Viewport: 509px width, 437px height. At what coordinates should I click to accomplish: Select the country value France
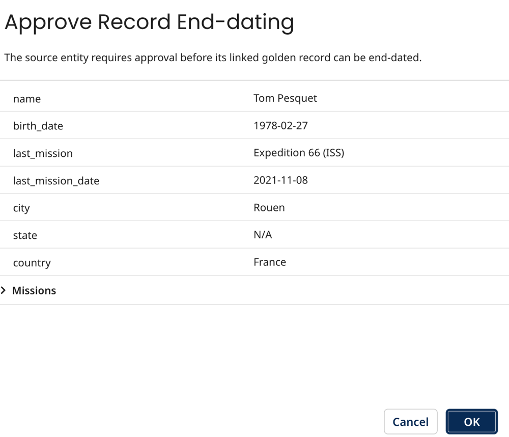pos(269,262)
